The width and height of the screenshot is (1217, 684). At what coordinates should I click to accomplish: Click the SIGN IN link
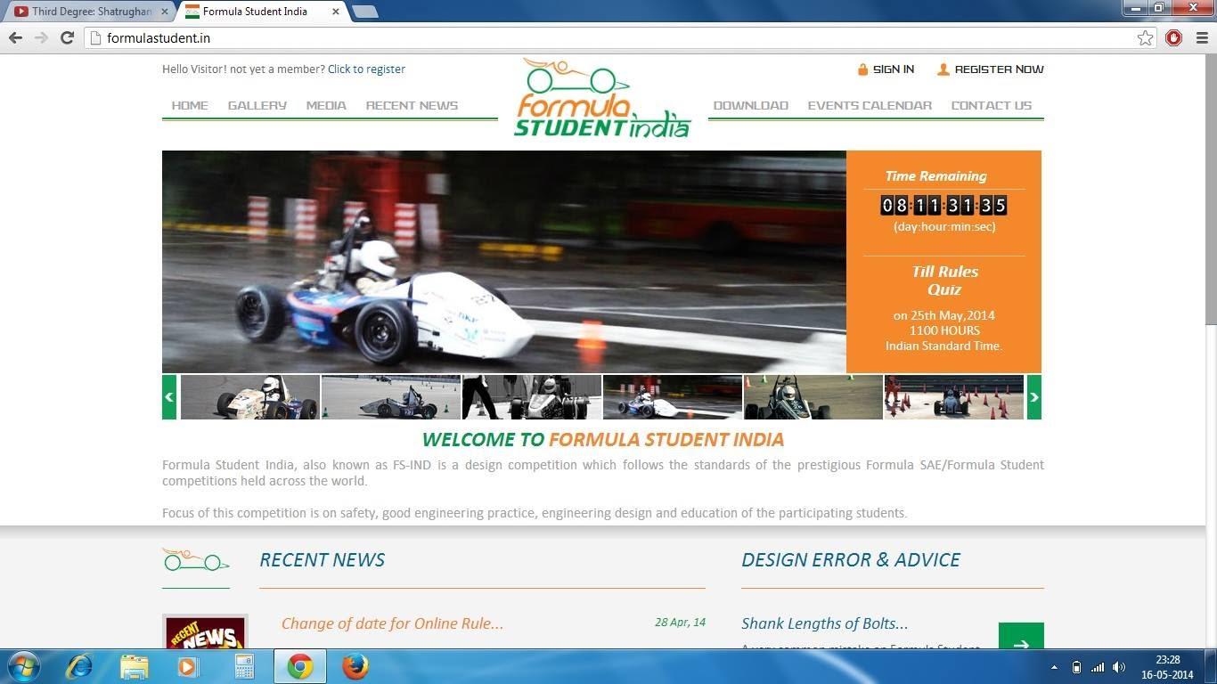pyautogui.click(x=886, y=69)
